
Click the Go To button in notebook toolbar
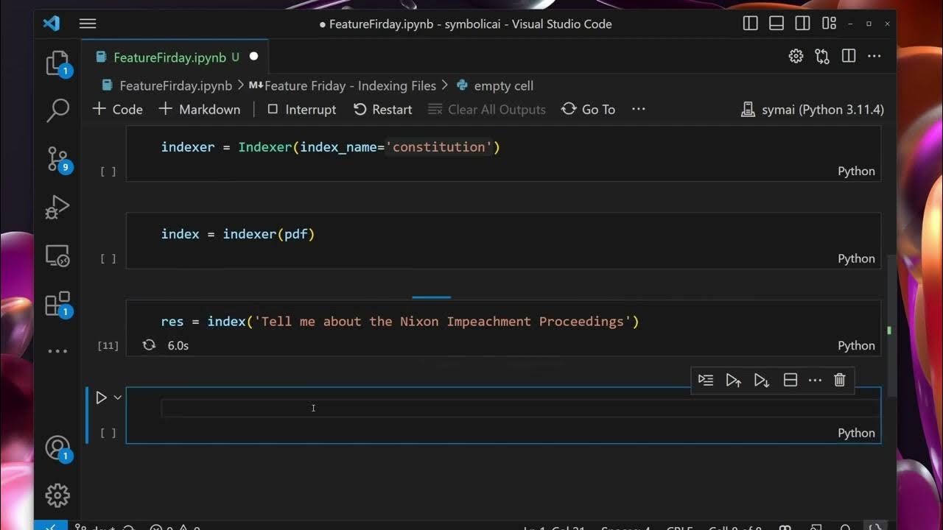587,109
